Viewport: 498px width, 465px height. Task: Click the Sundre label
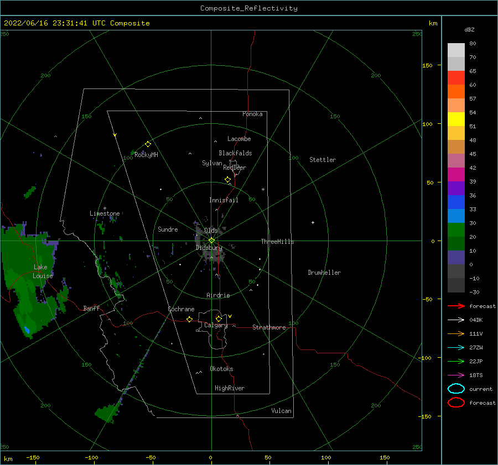point(168,229)
